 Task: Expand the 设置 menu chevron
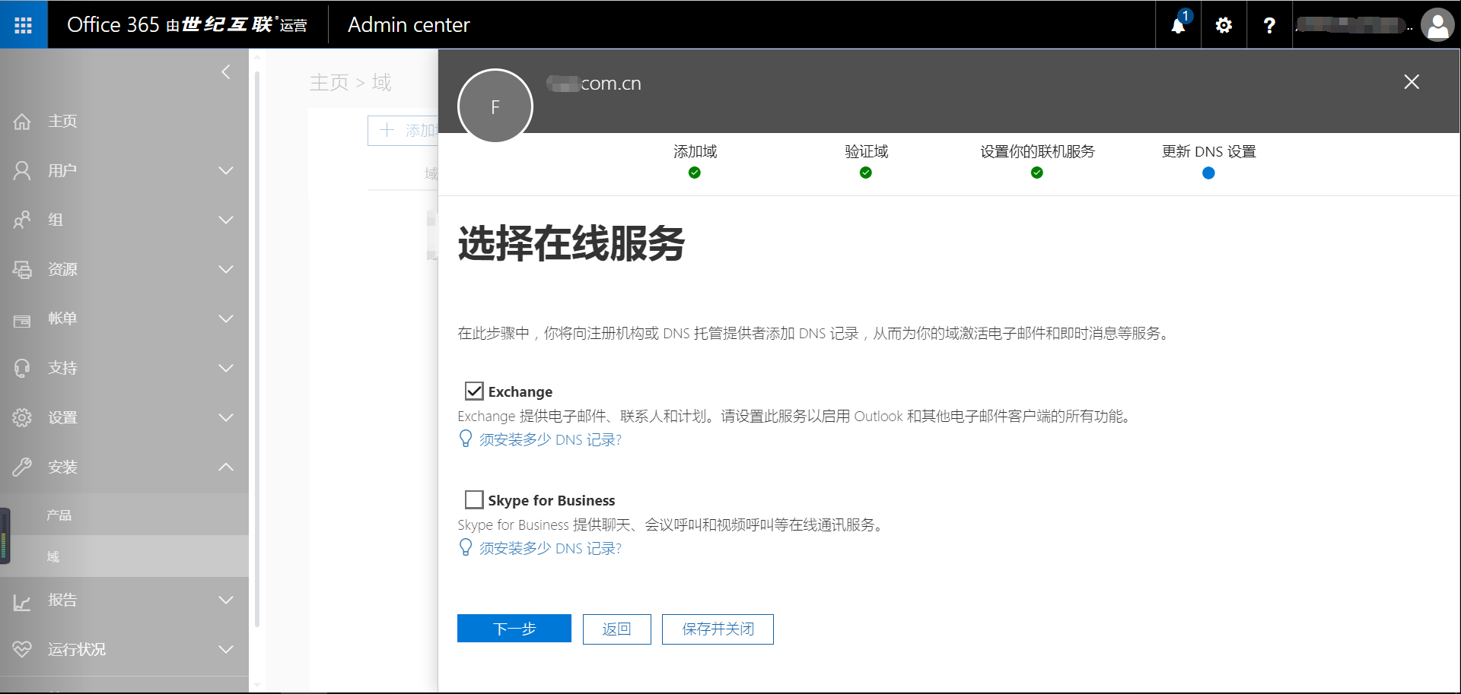226,418
